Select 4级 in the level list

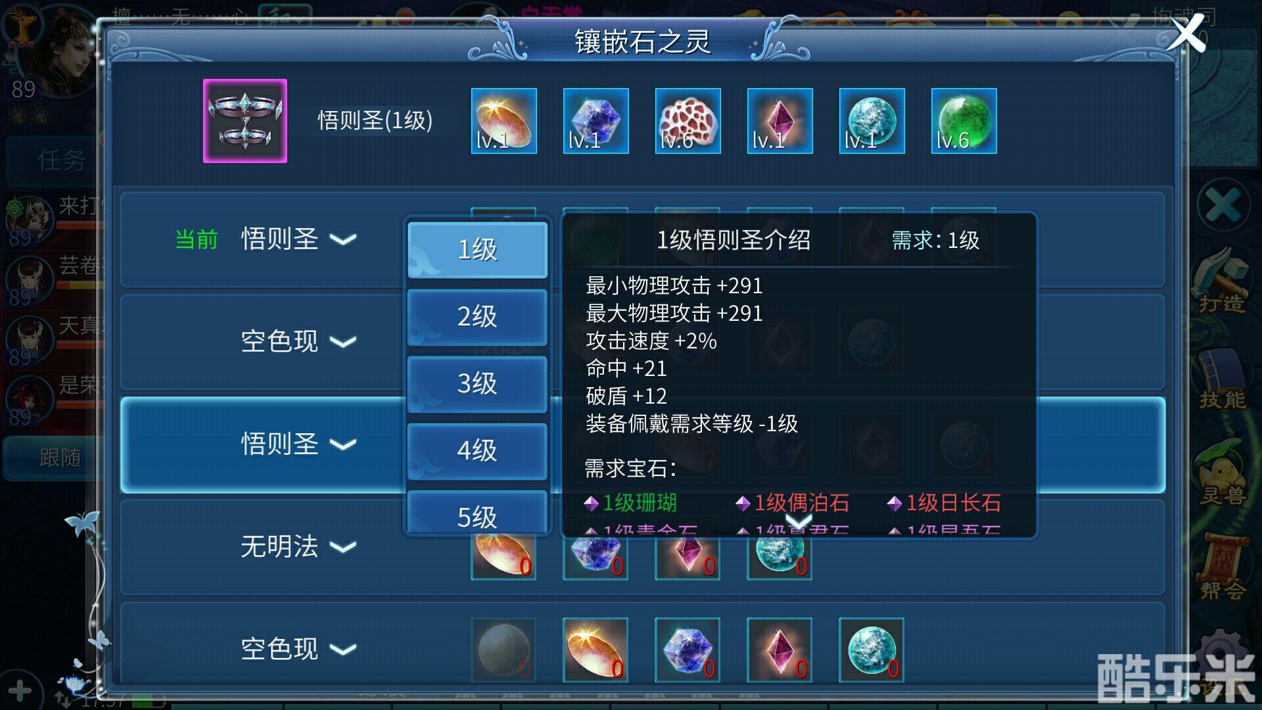click(x=477, y=451)
